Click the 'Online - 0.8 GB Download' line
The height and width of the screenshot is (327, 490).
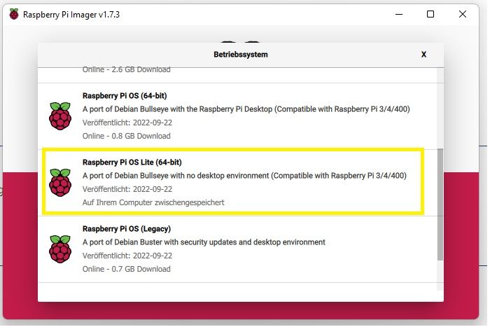pyautogui.click(x=126, y=136)
